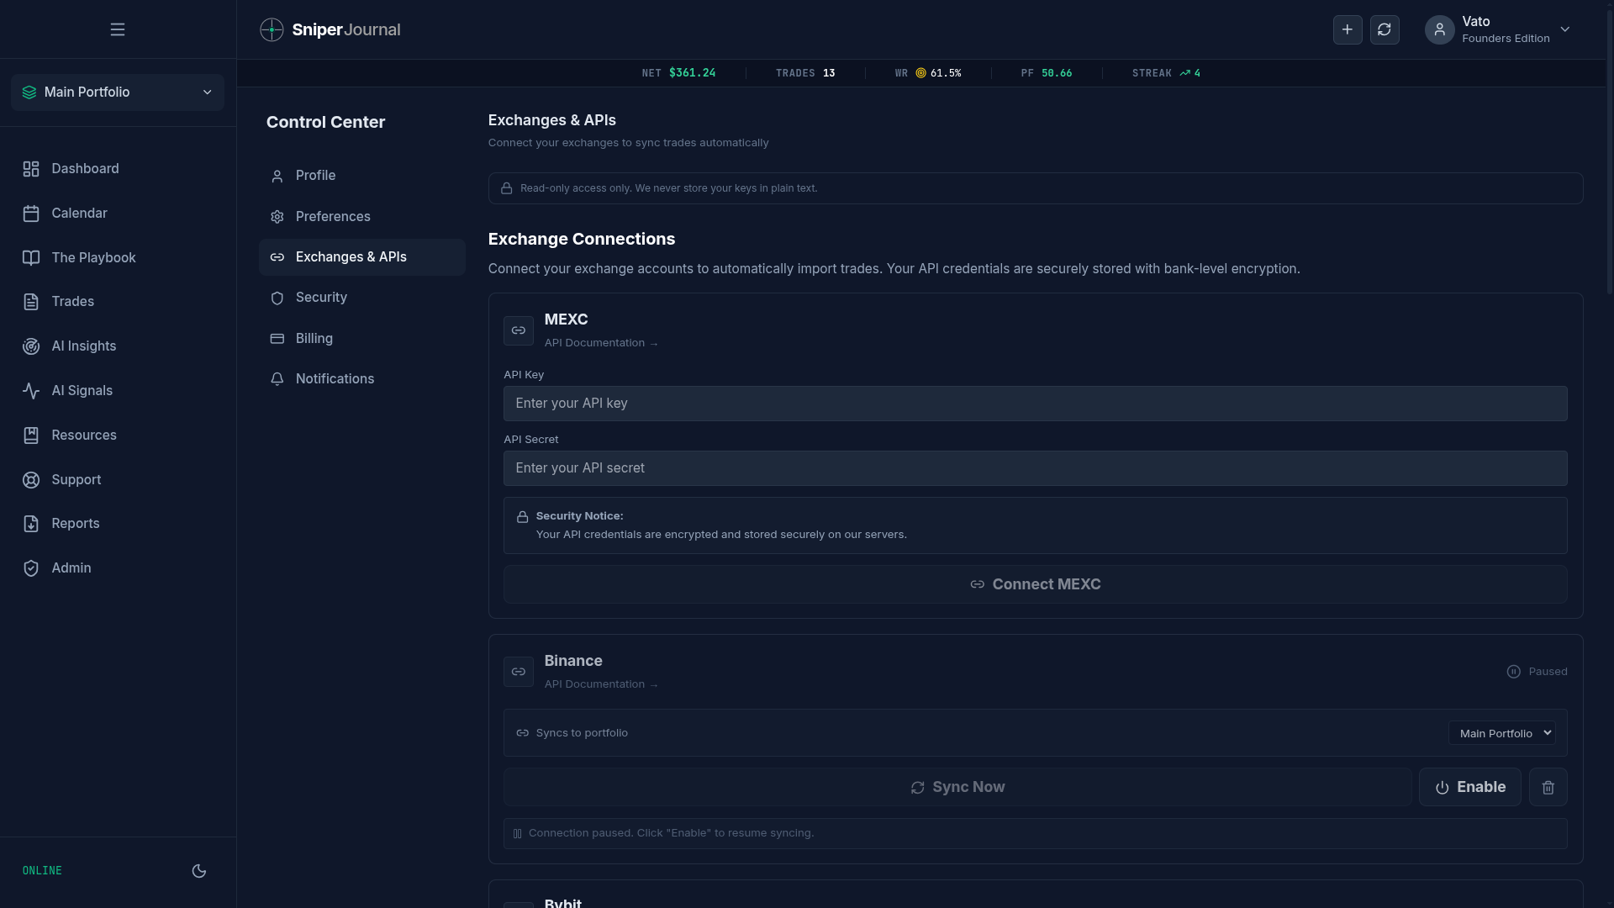
Task: Click the refresh icon in top bar
Action: [1385, 29]
